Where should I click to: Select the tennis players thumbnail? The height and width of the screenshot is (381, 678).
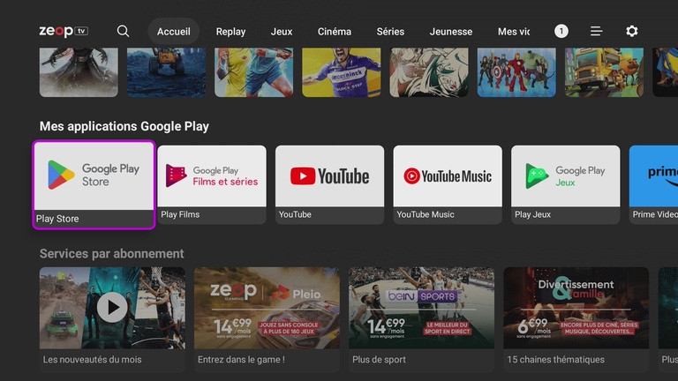pyautogui.click(x=254, y=72)
